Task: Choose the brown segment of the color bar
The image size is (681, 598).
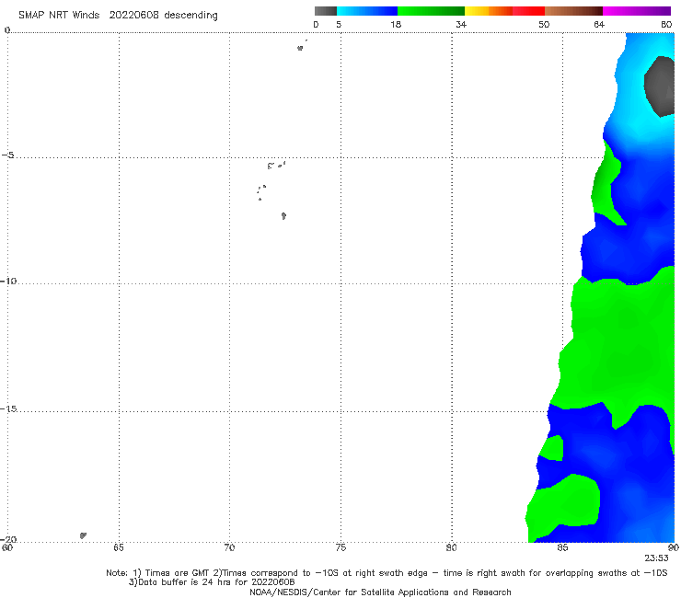Action: 573,11
